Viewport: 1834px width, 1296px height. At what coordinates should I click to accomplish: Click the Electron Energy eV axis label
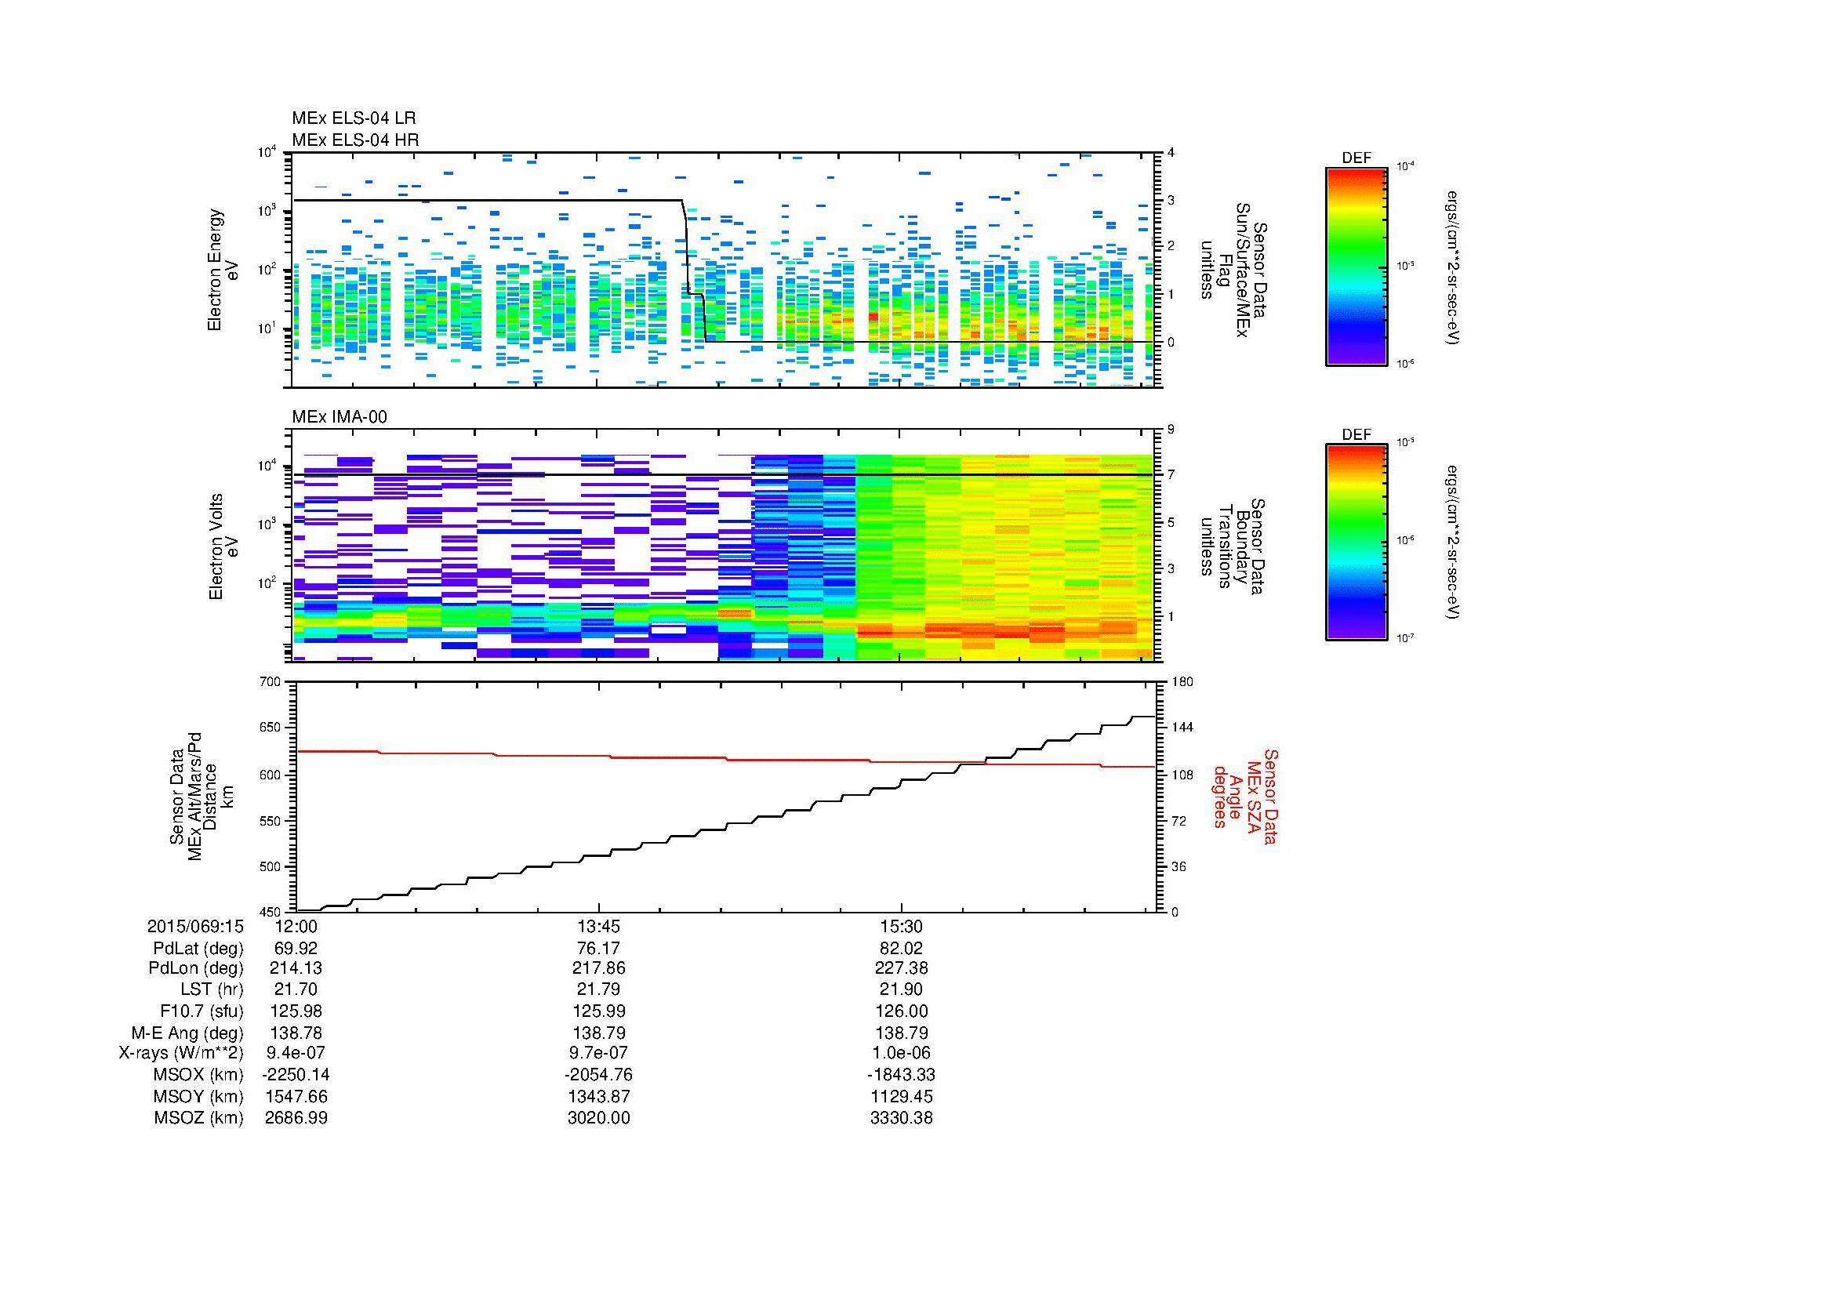click(223, 270)
